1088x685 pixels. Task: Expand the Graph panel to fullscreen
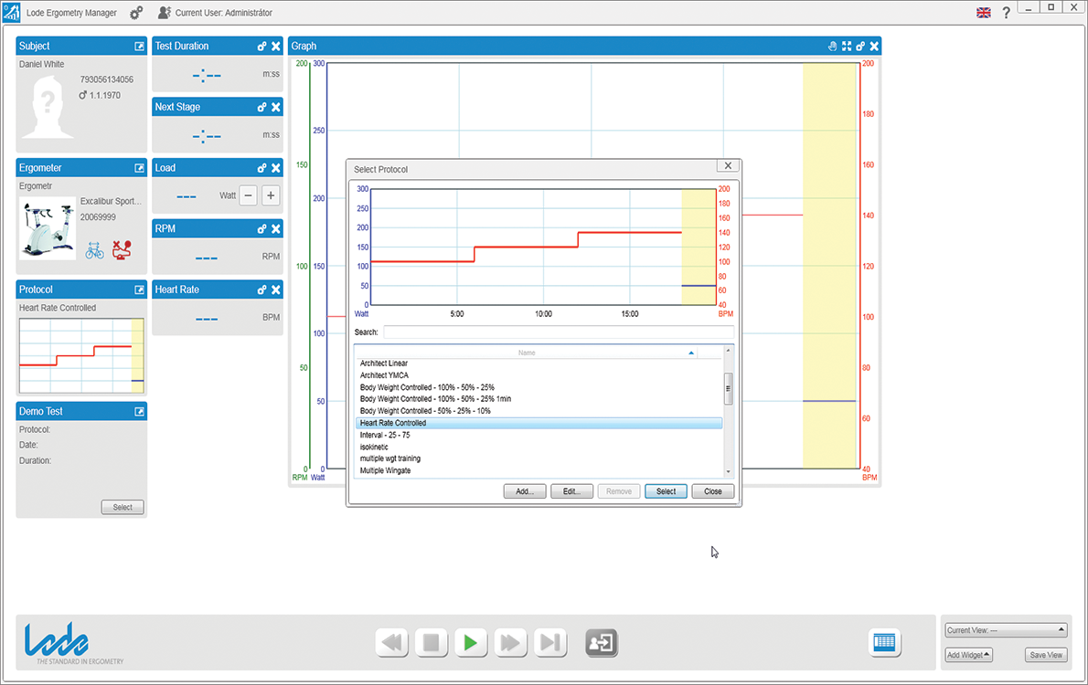click(847, 45)
